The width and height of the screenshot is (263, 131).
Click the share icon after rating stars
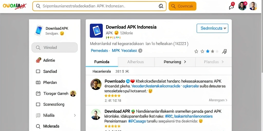click(x=224, y=51)
